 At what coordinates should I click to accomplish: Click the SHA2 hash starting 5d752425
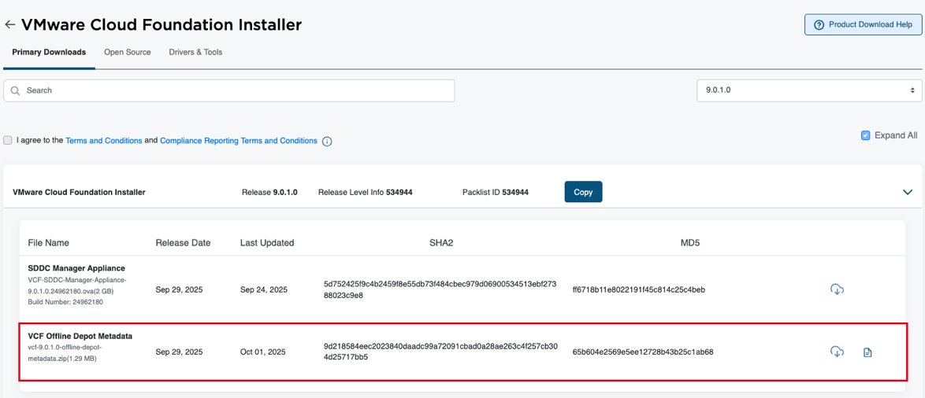440,289
